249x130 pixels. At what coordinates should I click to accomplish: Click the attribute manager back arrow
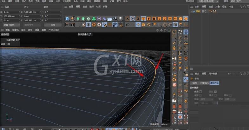[229, 74]
